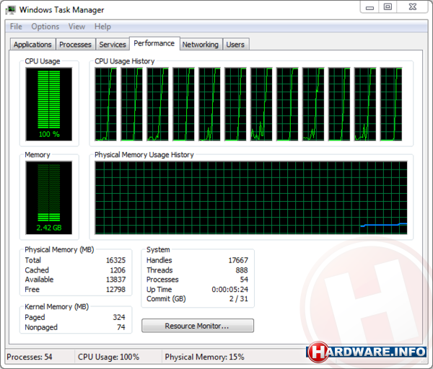This screenshot has width=433, height=369.
Task: Click the CPU Usage 100 % gauge
Action: 49,105
